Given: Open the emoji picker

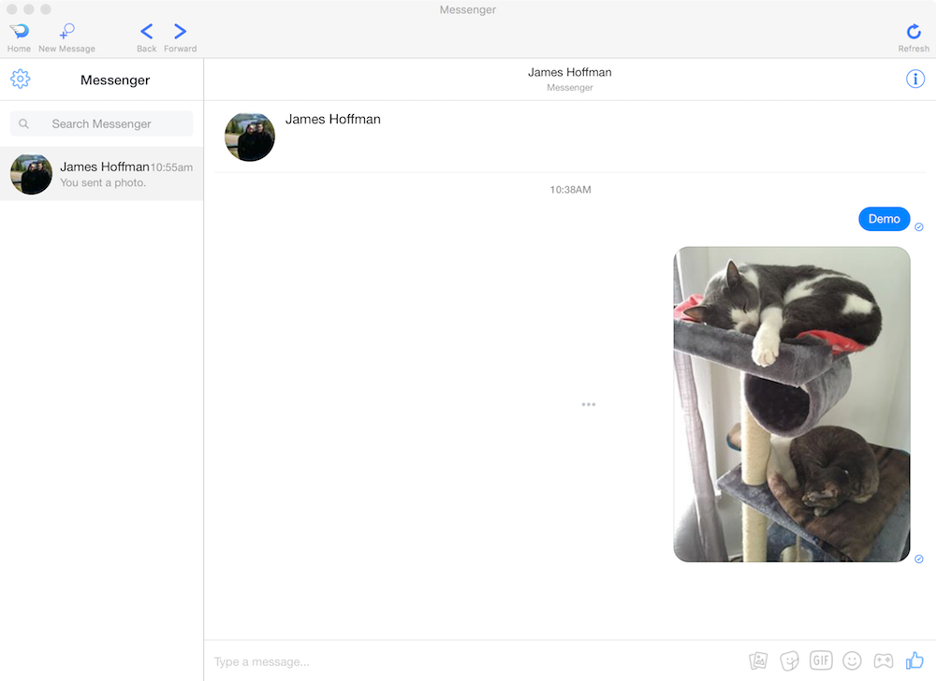Looking at the screenshot, I should point(852,660).
